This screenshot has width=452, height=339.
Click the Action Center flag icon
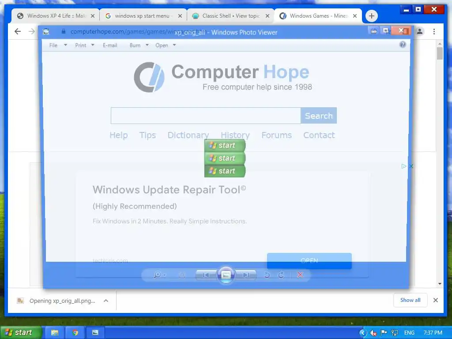(x=384, y=333)
